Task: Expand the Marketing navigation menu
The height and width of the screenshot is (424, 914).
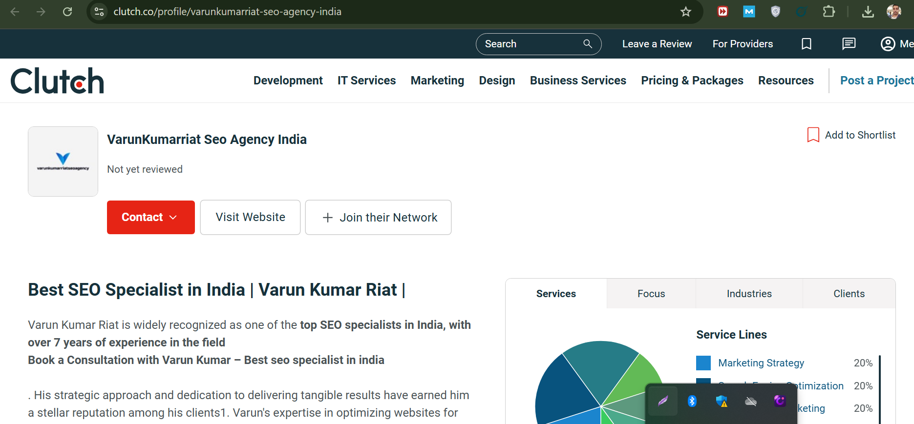Action: pyautogui.click(x=437, y=81)
